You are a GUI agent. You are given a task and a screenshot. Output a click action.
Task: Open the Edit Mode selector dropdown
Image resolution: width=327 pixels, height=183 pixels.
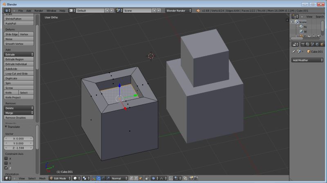(x=60, y=179)
